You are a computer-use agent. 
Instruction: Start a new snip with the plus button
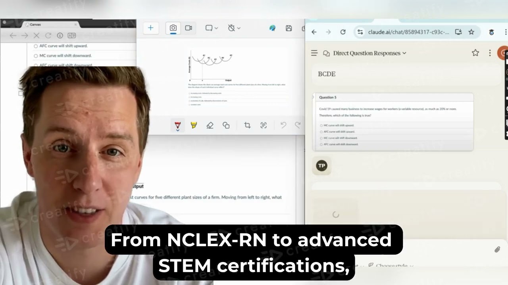pyautogui.click(x=150, y=28)
